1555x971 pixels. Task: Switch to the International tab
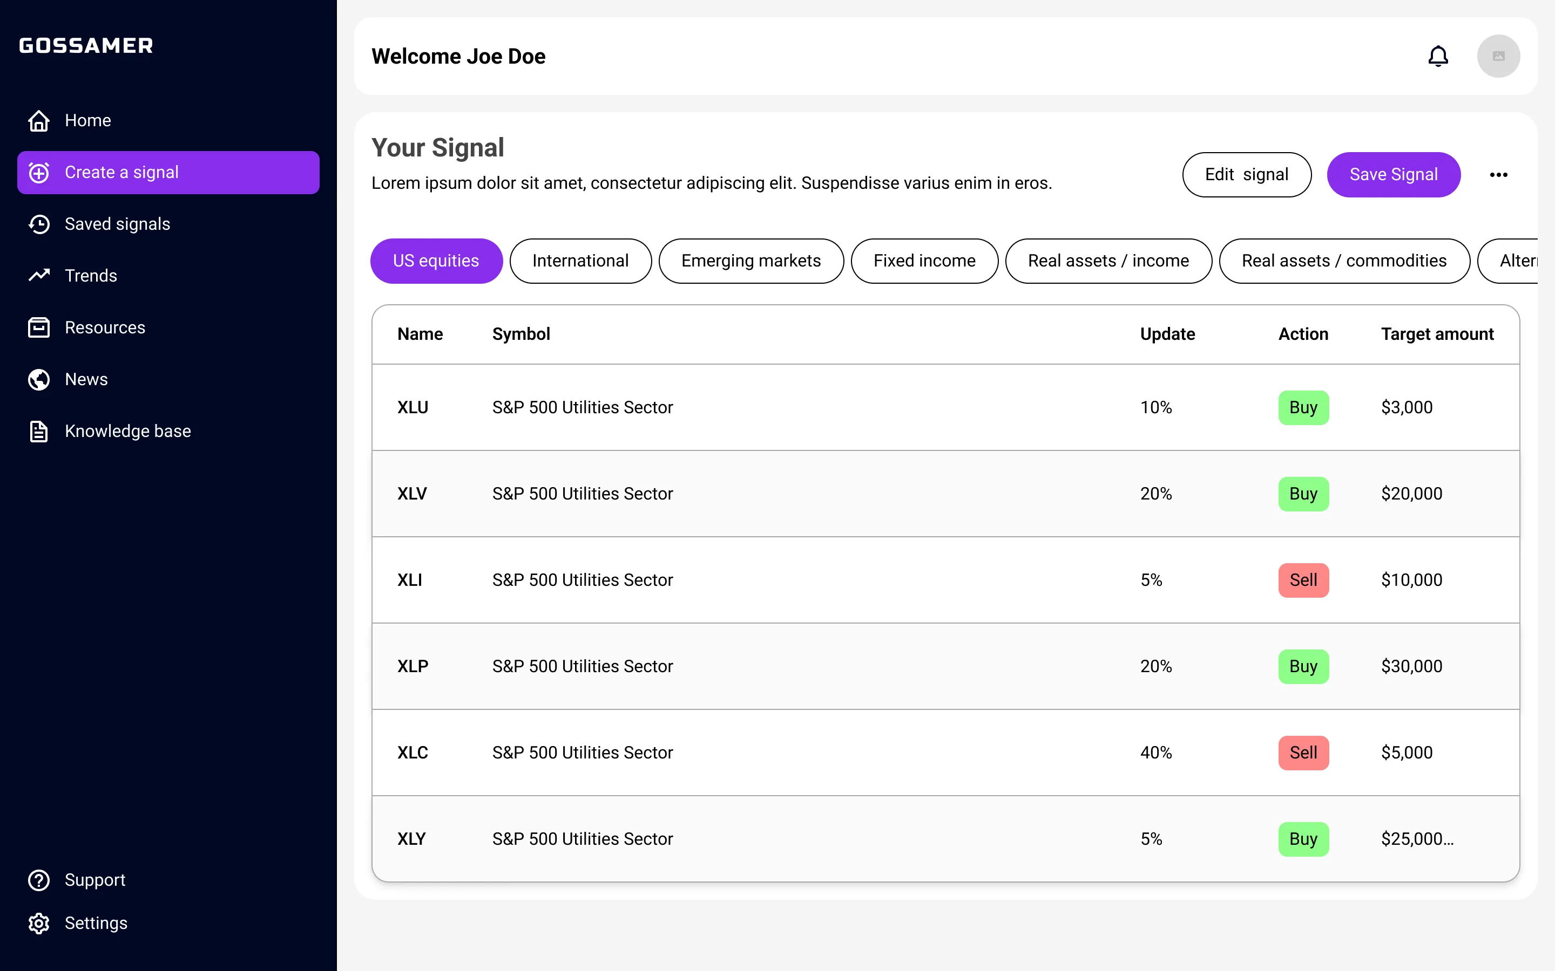click(579, 261)
